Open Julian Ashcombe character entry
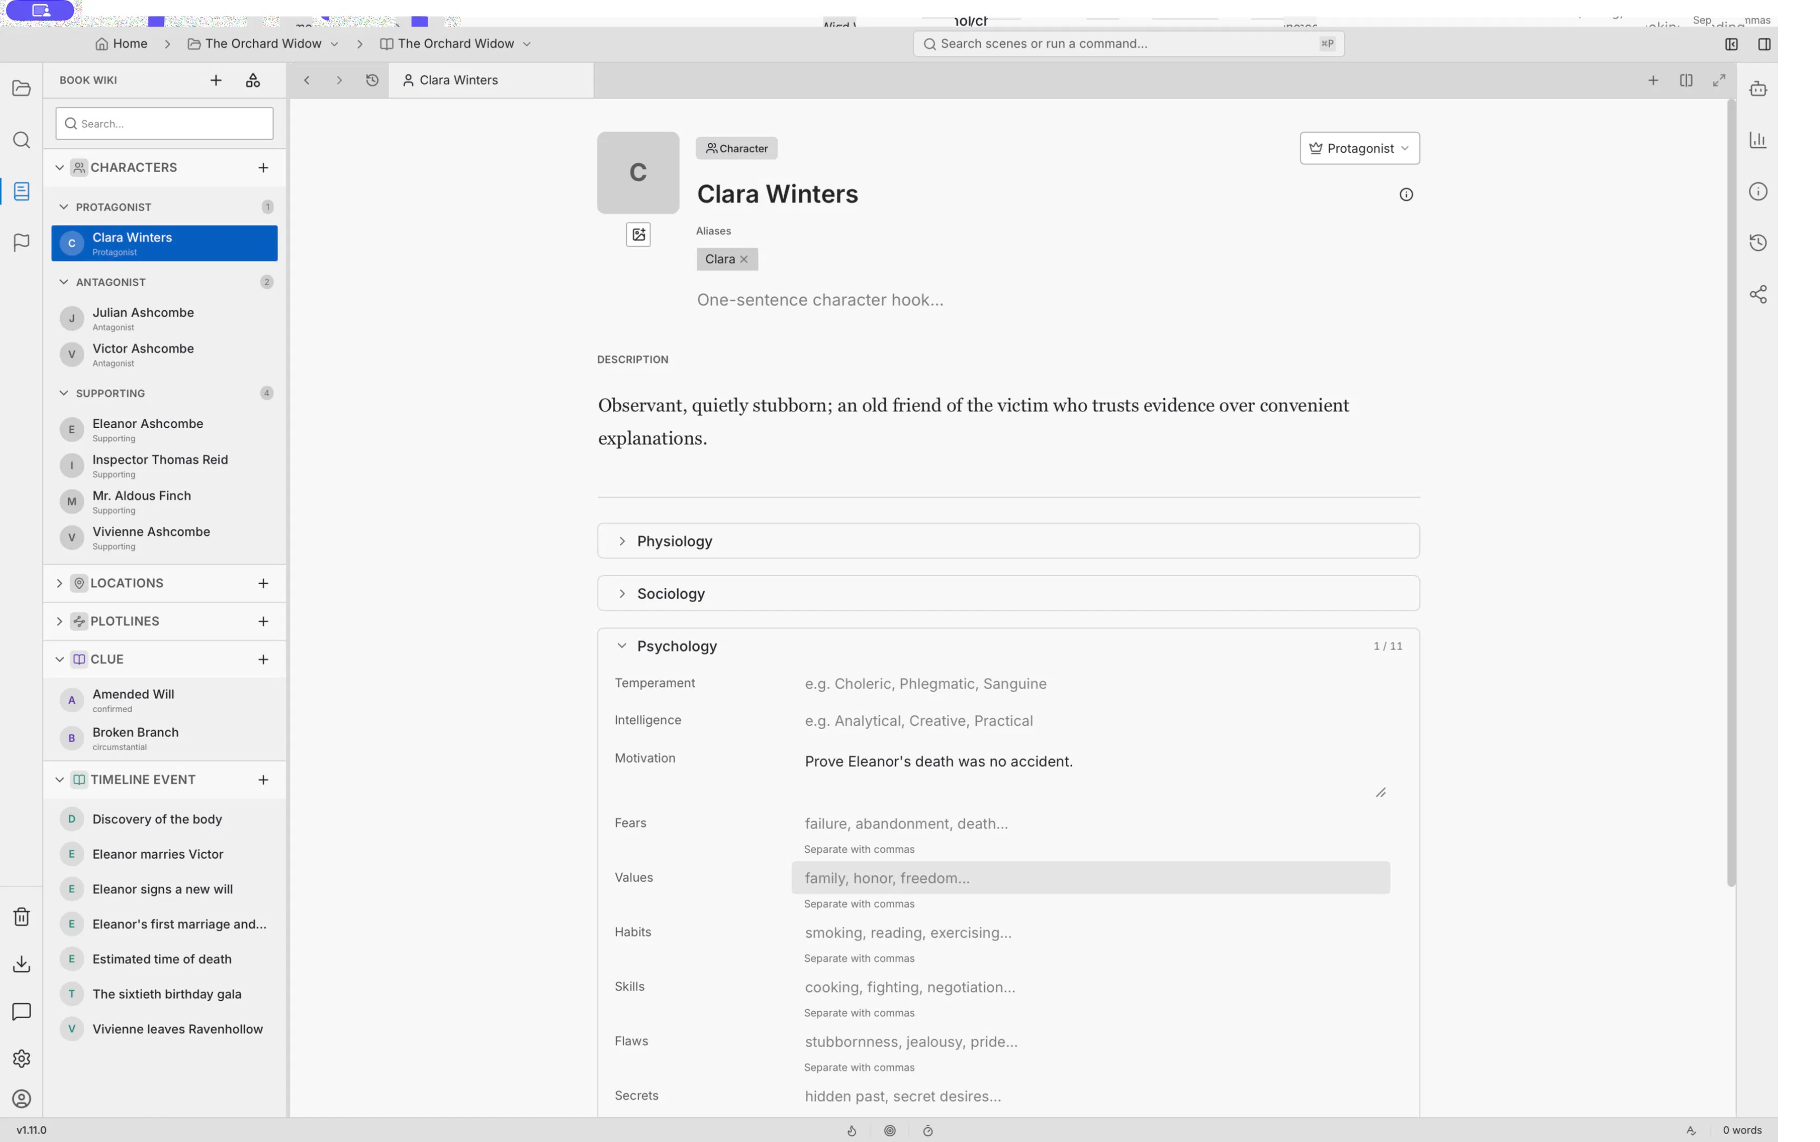This screenshot has height=1142, width=1820. click(x=164, y=318)
